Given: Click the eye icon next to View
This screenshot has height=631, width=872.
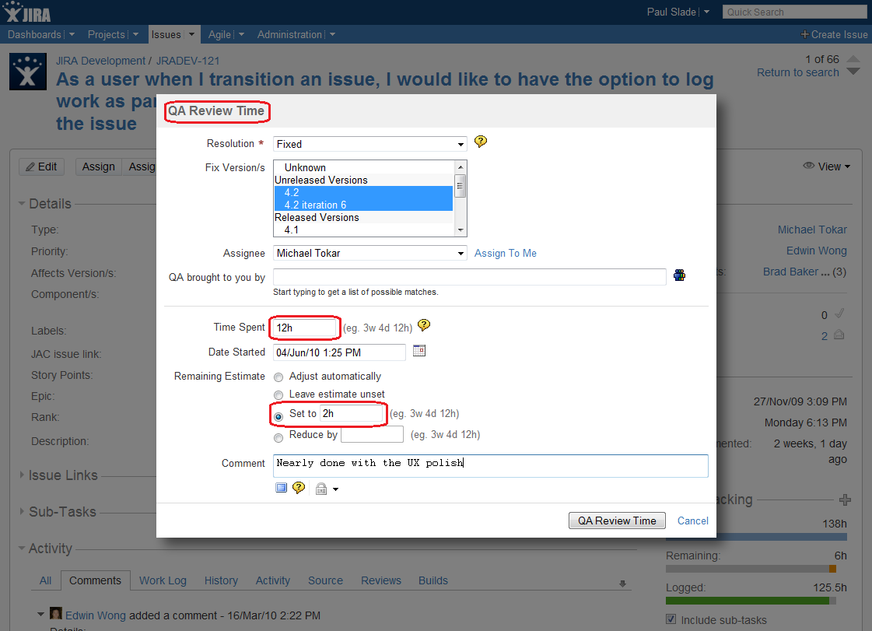Looking at the screenshot, I should point(808,166).
